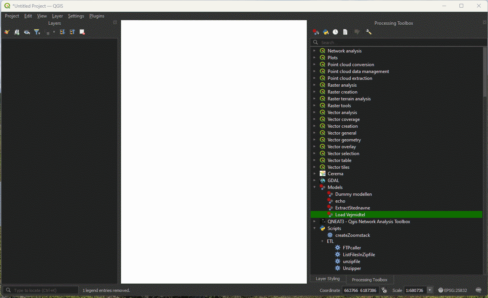Switch to the Layer Styling tab
This screenshot has height=298, width=488.
click(x=328, y=279)
